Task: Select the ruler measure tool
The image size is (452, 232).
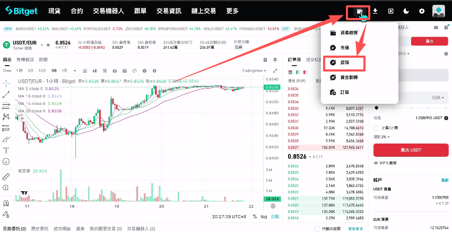Action: pos(6,176)
